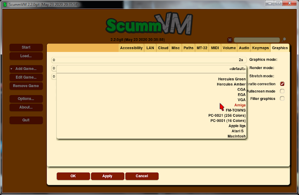Image resolution: width=299 pixels, height=195 pixels.
Task: Clear the search box with the red X icon
Action: (x=230, y=40)
